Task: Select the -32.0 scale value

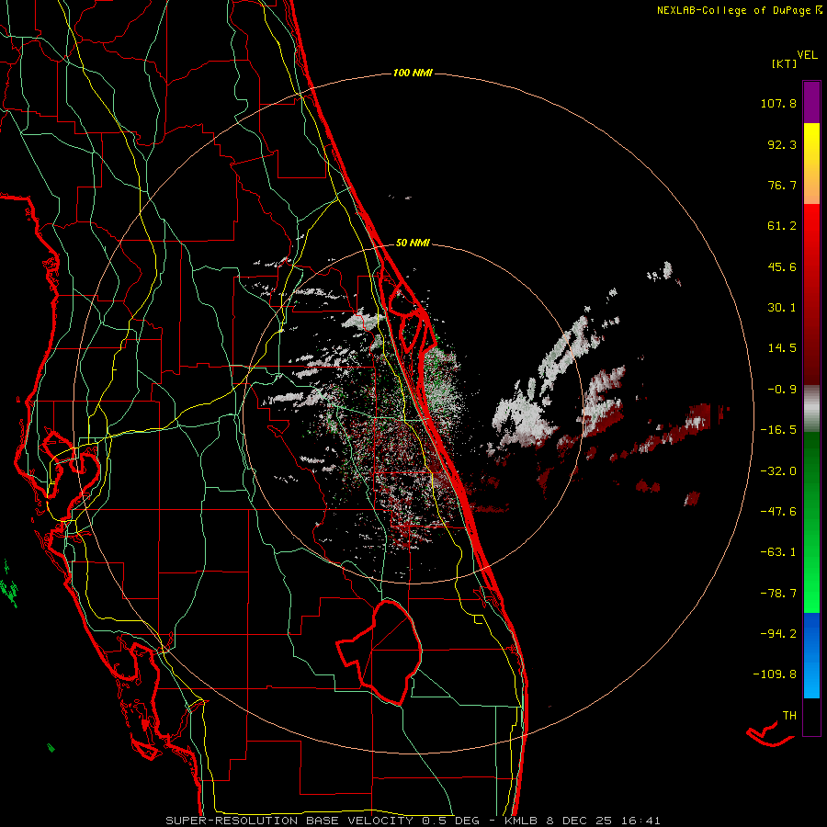Action: tap(778, 471)
